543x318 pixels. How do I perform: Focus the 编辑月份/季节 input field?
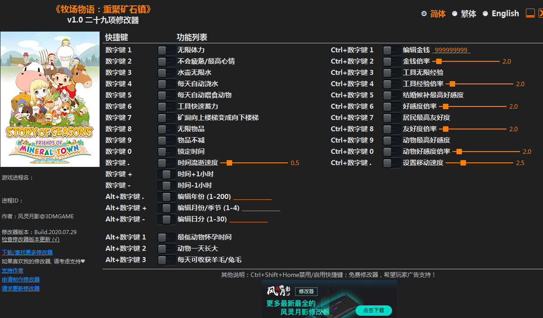261,208
